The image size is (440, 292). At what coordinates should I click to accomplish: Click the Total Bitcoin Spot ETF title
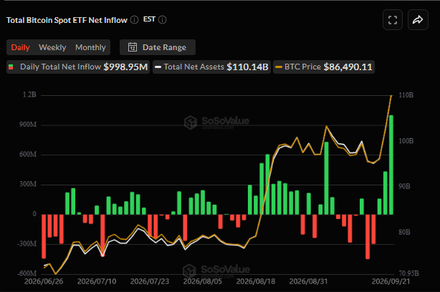pos(67,20)
